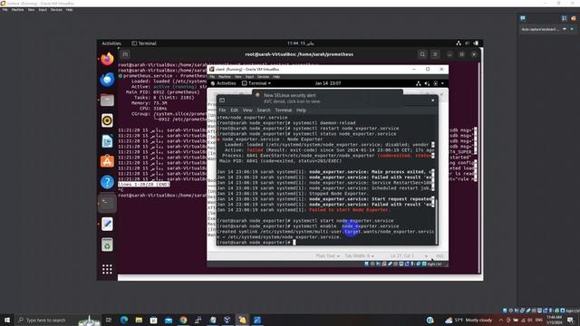Open Plain Text language dropdown in editor
Screen dimensions: 580x326
[327, 255]
